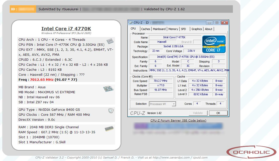
Task: Click the red 7012.65 MHz frequency text
Action: [42, 79]
